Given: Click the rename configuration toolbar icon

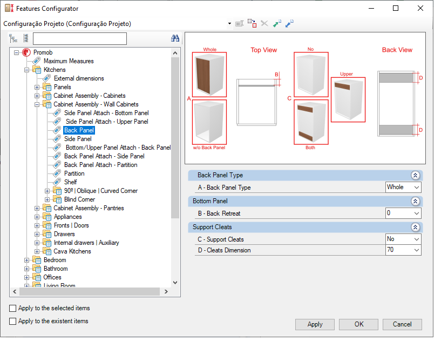Looking at the screenshot, I should [x=240, y=23].
